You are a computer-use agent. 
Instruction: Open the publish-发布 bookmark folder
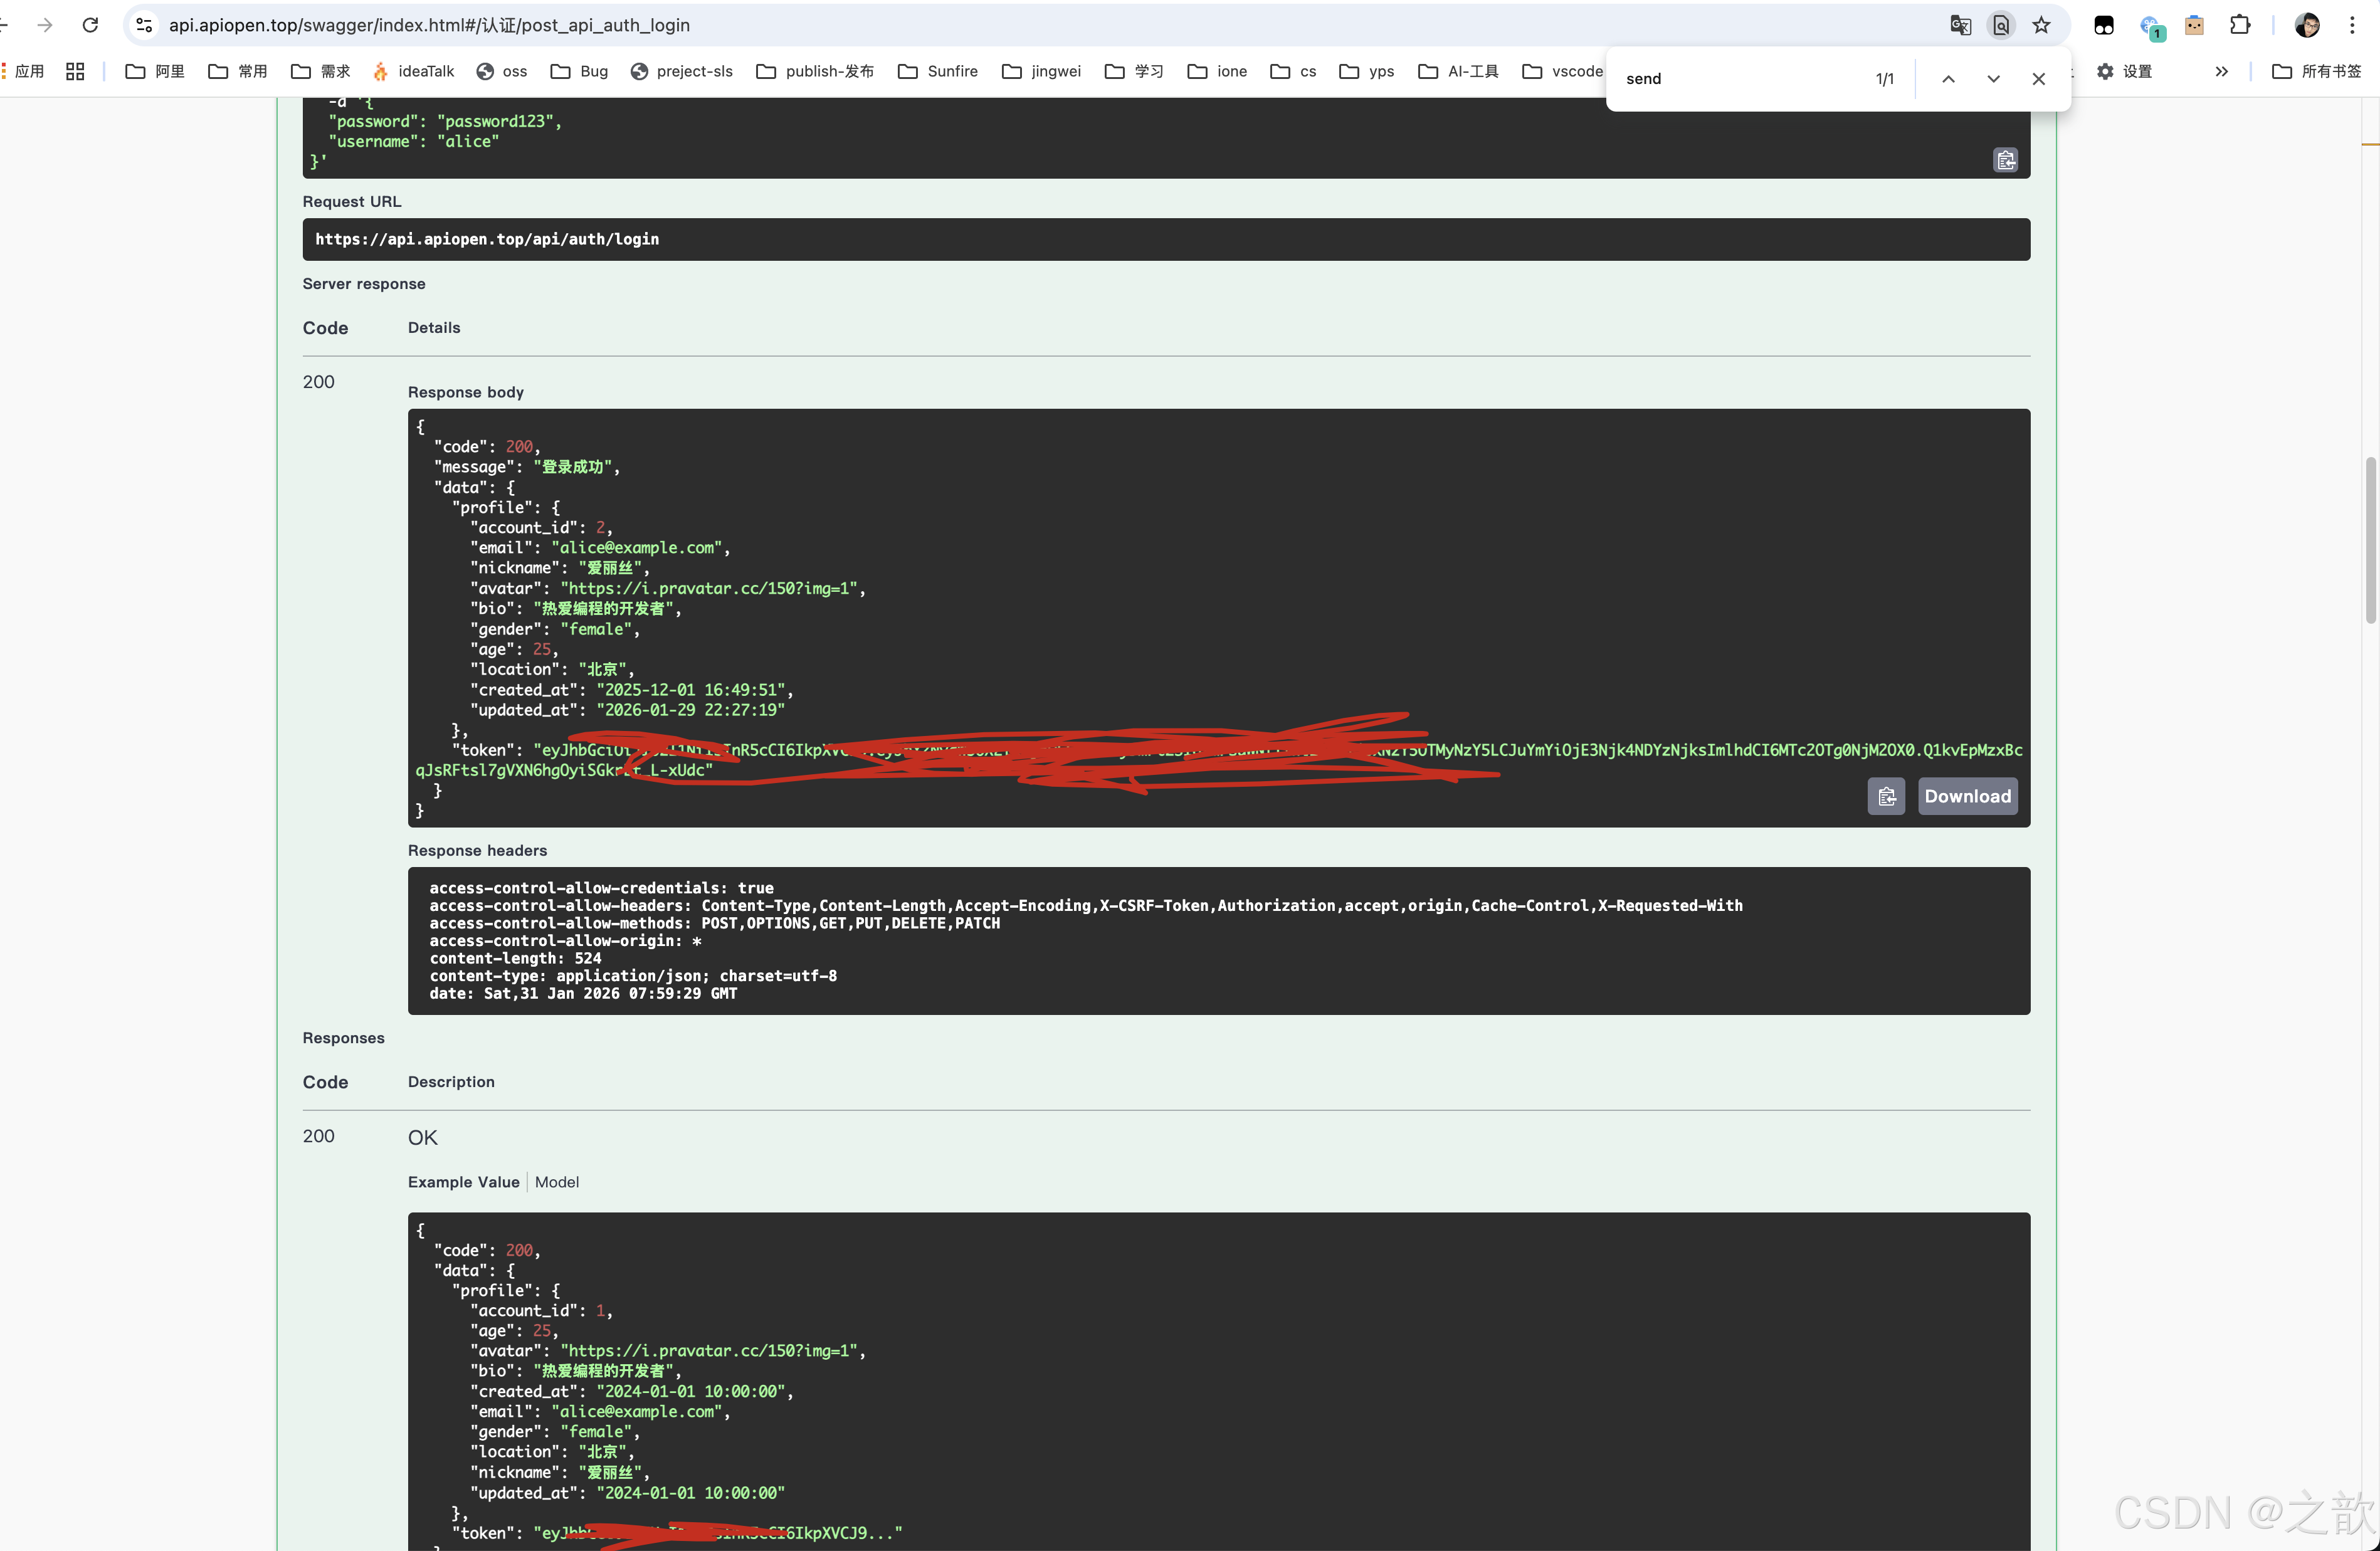coord(815,71)
